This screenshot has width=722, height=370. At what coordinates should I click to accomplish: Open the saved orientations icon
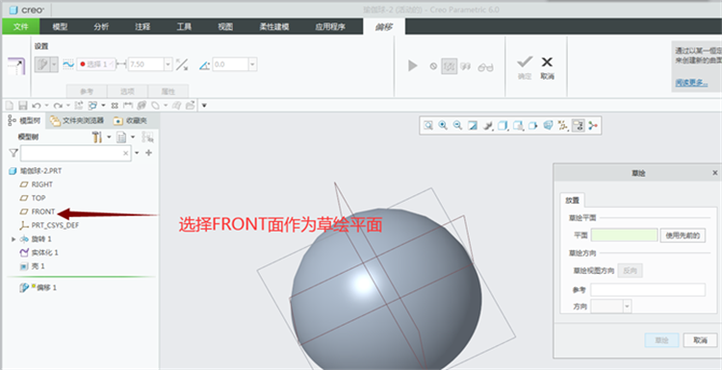(x=519, y=126)
